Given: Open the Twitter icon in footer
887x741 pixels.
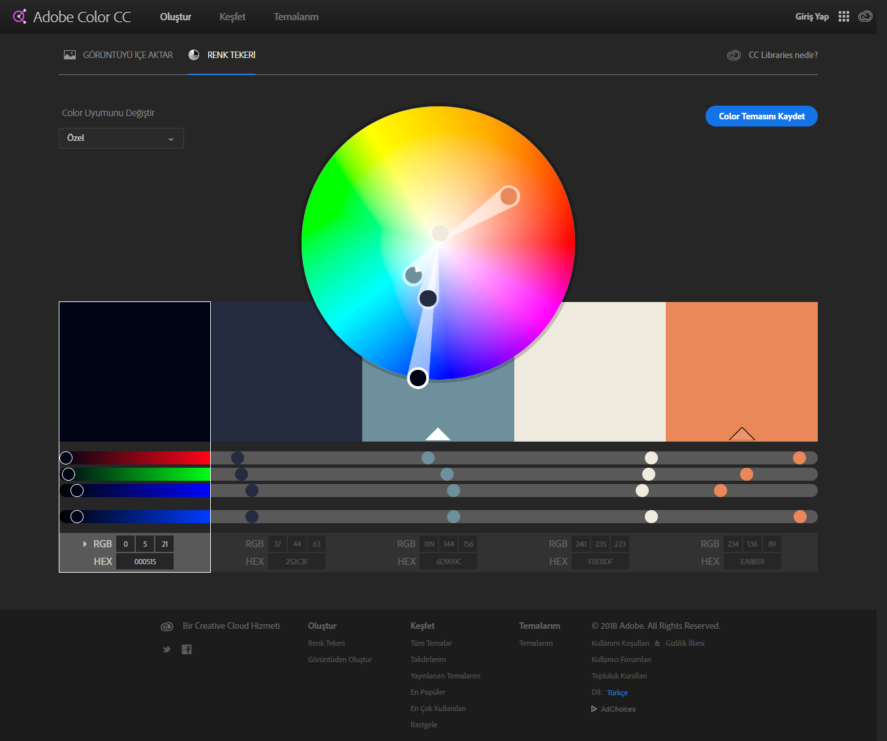Looking at the screenshot, I should pos(167,649).
